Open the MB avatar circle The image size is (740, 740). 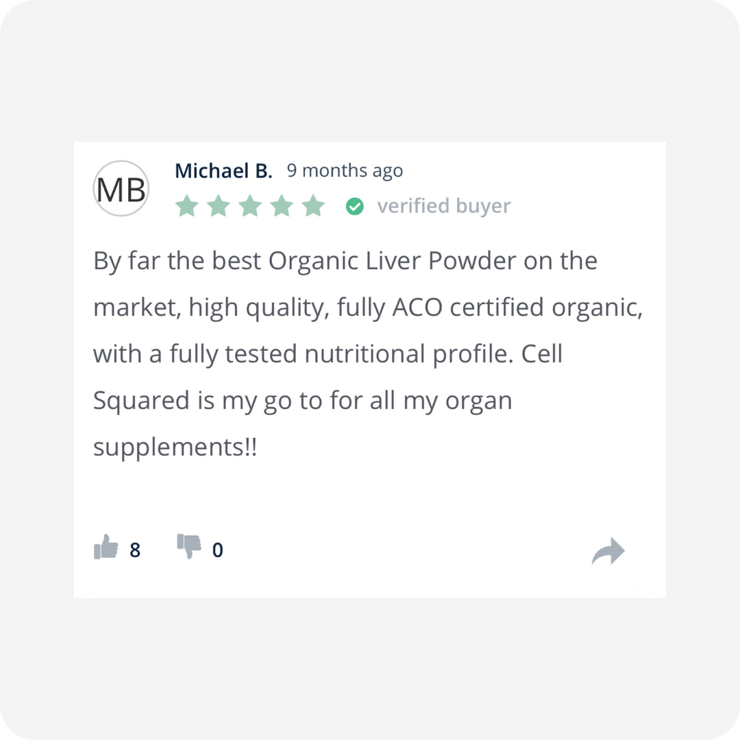pyautogui.click(x=121, y=188)
